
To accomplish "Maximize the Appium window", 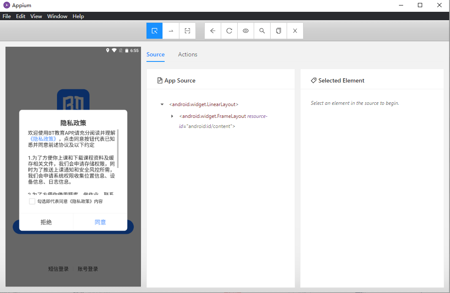I will (420, 5).
